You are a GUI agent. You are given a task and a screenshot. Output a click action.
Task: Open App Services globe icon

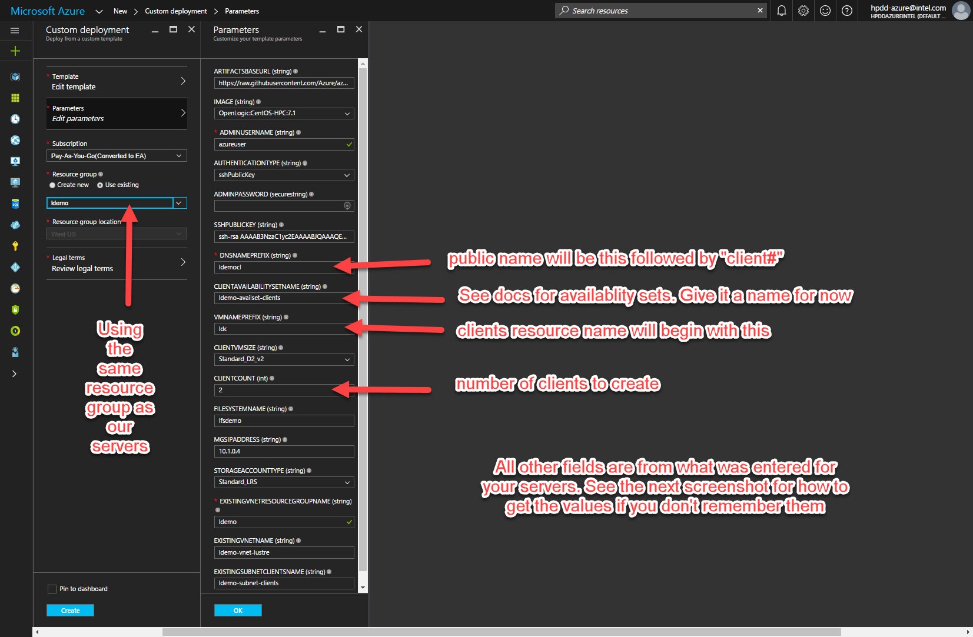(15, 140)
